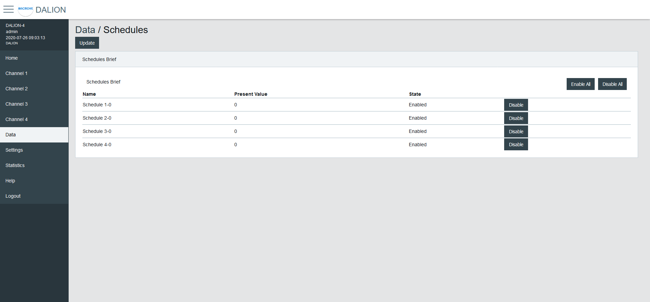Image resolution: width=650 pixels, height=302 pixels.
Task: Disable Schedule 4-0
Action: [516, 145]
